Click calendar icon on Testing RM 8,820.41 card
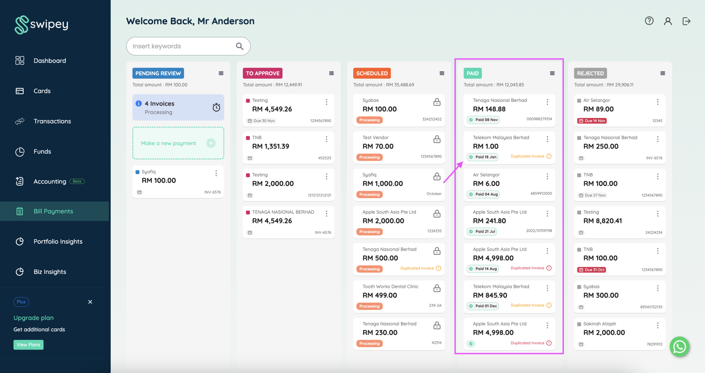Image resolution: width=705 pixels, height=373 pixels. click(x=581, y=233)
